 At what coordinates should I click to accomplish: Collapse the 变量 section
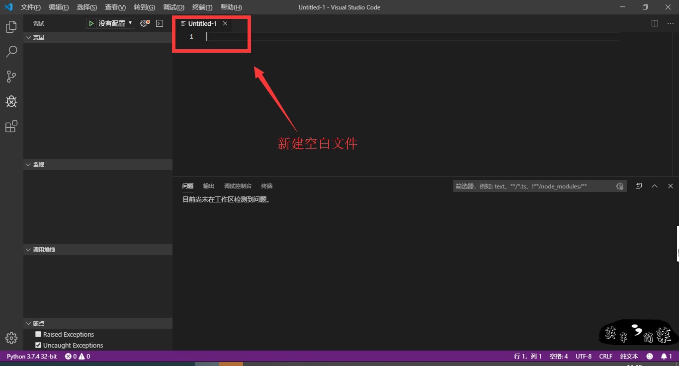pyautogui.click(x=98, y=37)
